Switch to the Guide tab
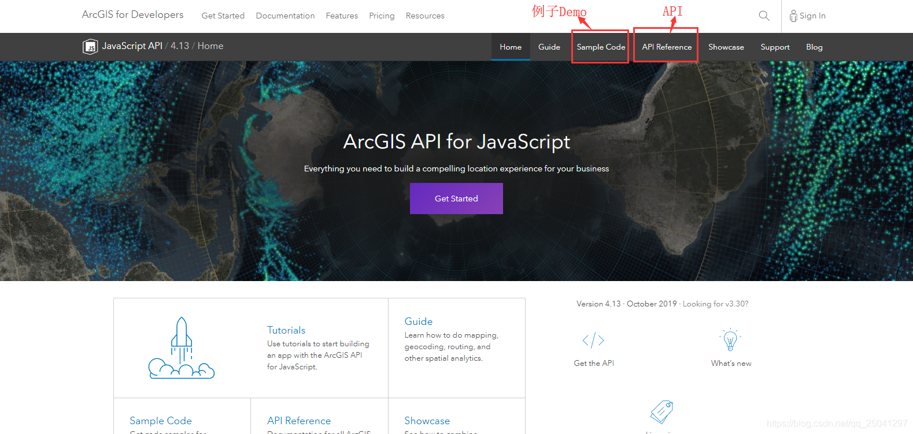The height and width of the screenshot is (434, 913). [549, 47]
